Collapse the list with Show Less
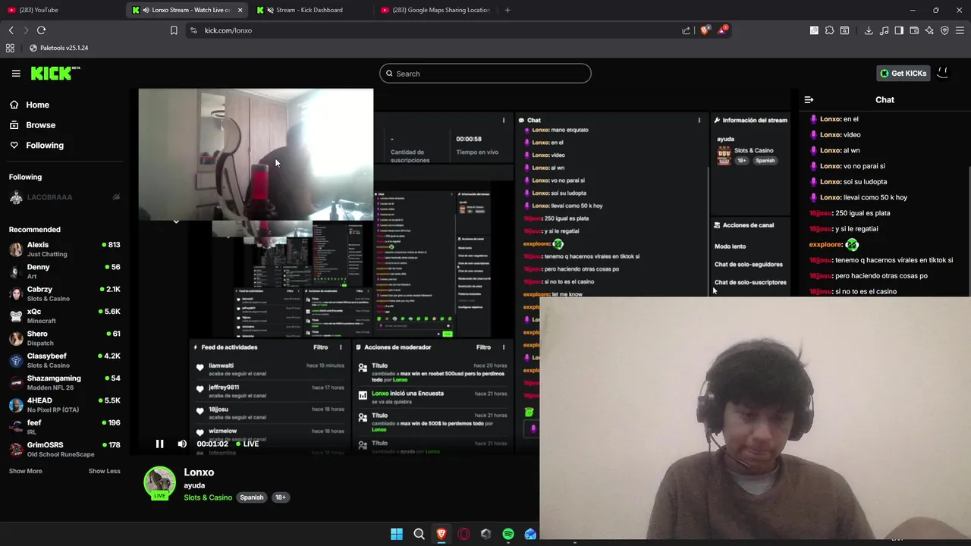Viewport: 971px width, 546px height. coord(104,471)
